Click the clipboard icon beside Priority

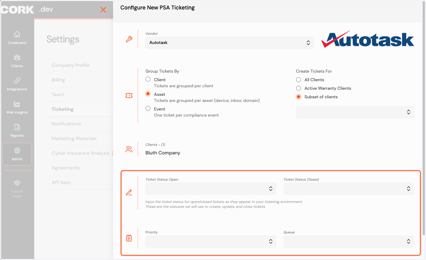(x=129, y=238)
